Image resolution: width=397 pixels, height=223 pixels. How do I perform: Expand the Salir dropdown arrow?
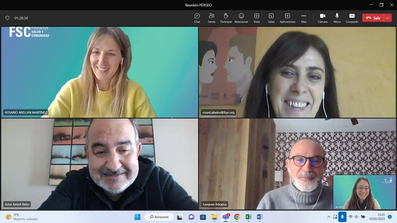point(388,18)
